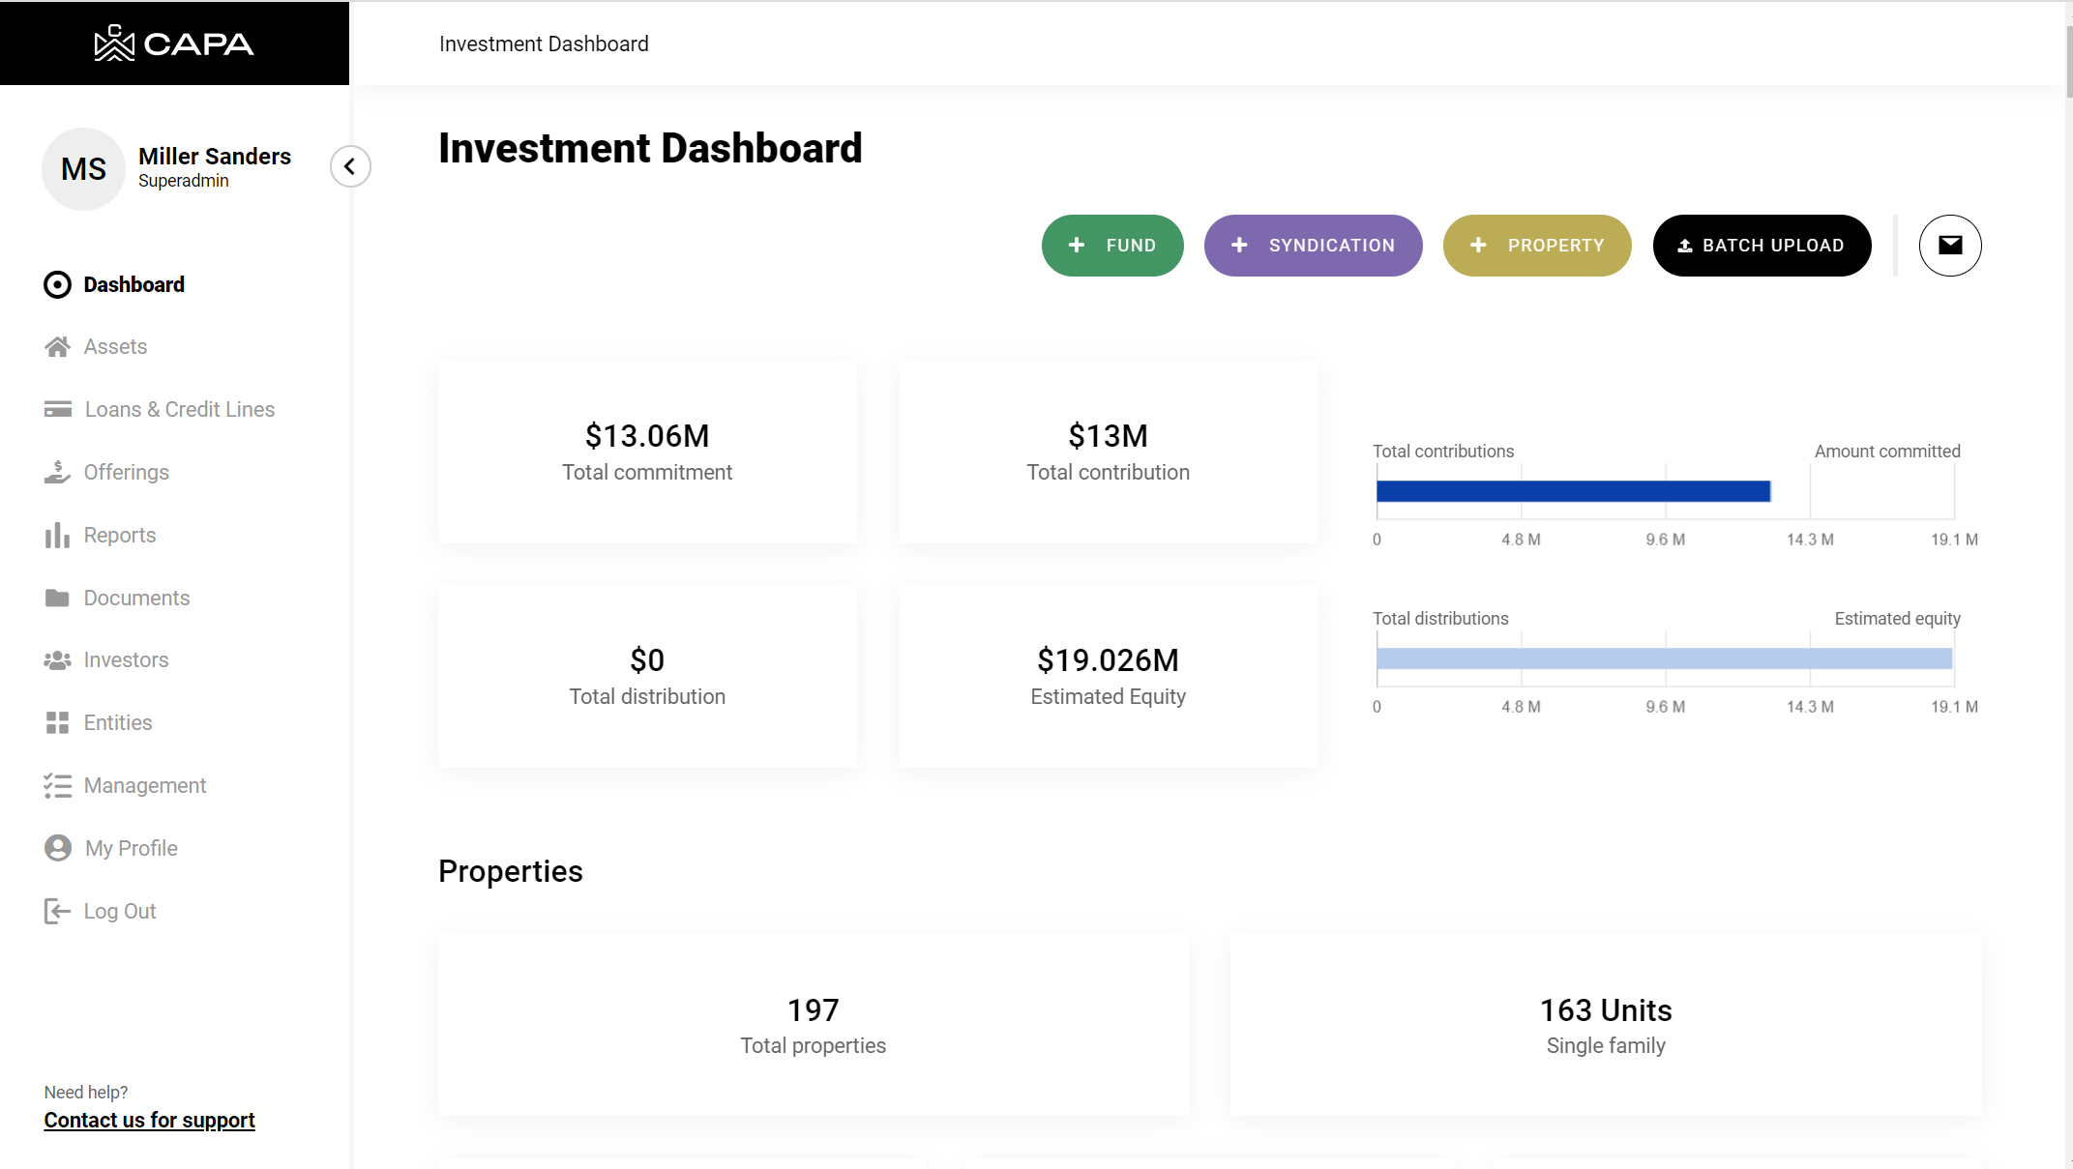Open Contact us for support link
Viewport: 2073px width, 1169px height.
pyautogui.click(x=149, y=1121)
